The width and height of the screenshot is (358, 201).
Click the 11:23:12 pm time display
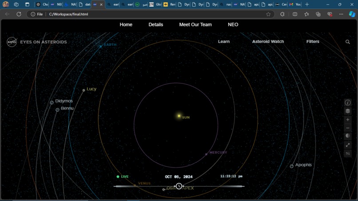pyautogui.click(x=231, y=176)
